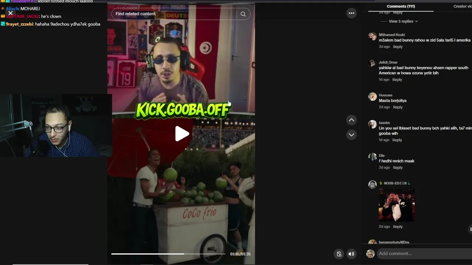
Task: Open Jelidi_Omar's profile avatar
Action: pyautogui.click(x=372, y=63)
